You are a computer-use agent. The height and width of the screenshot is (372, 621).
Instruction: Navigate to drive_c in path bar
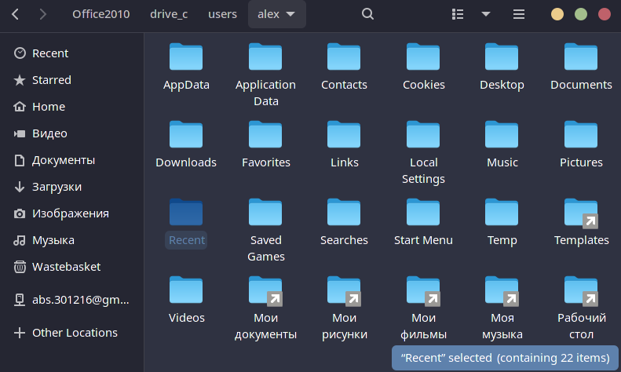tap(169, 14)
